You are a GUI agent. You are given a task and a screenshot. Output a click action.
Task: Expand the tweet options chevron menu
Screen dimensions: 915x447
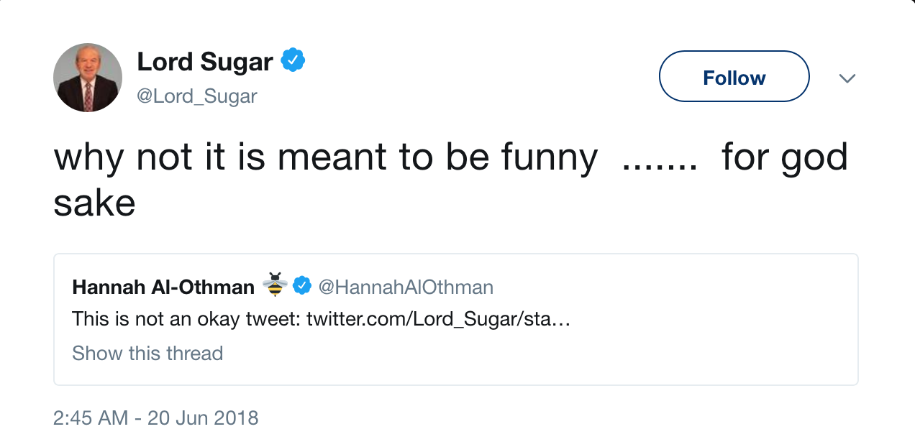coord(847,78)
